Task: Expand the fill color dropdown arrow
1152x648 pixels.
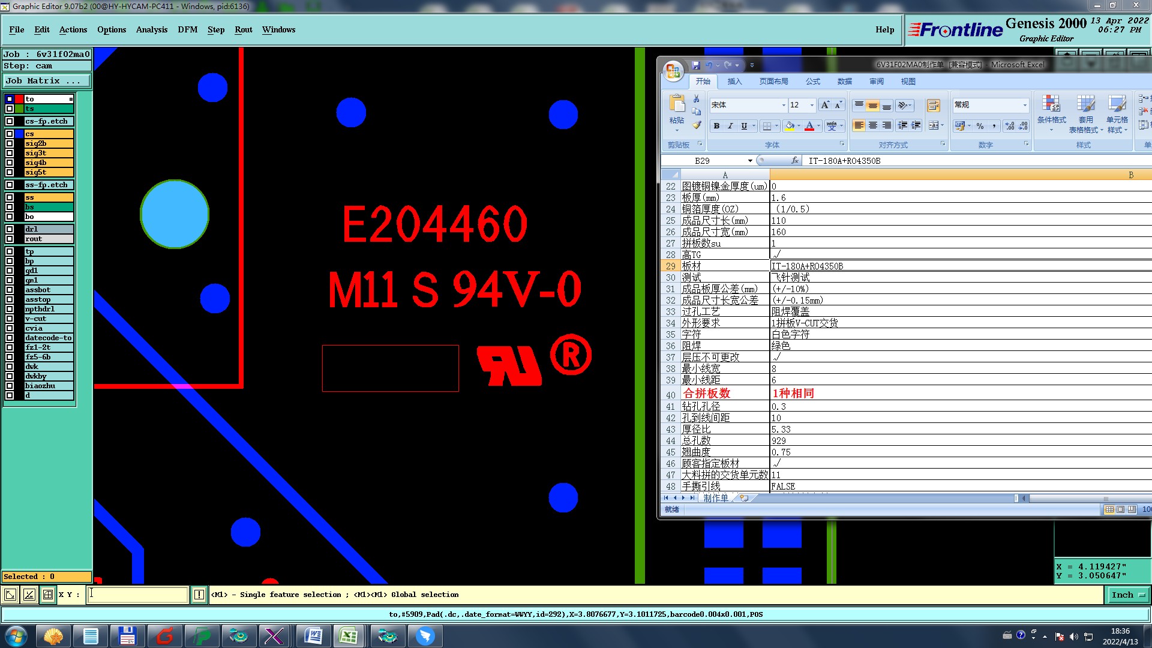Action: (799, 125)
